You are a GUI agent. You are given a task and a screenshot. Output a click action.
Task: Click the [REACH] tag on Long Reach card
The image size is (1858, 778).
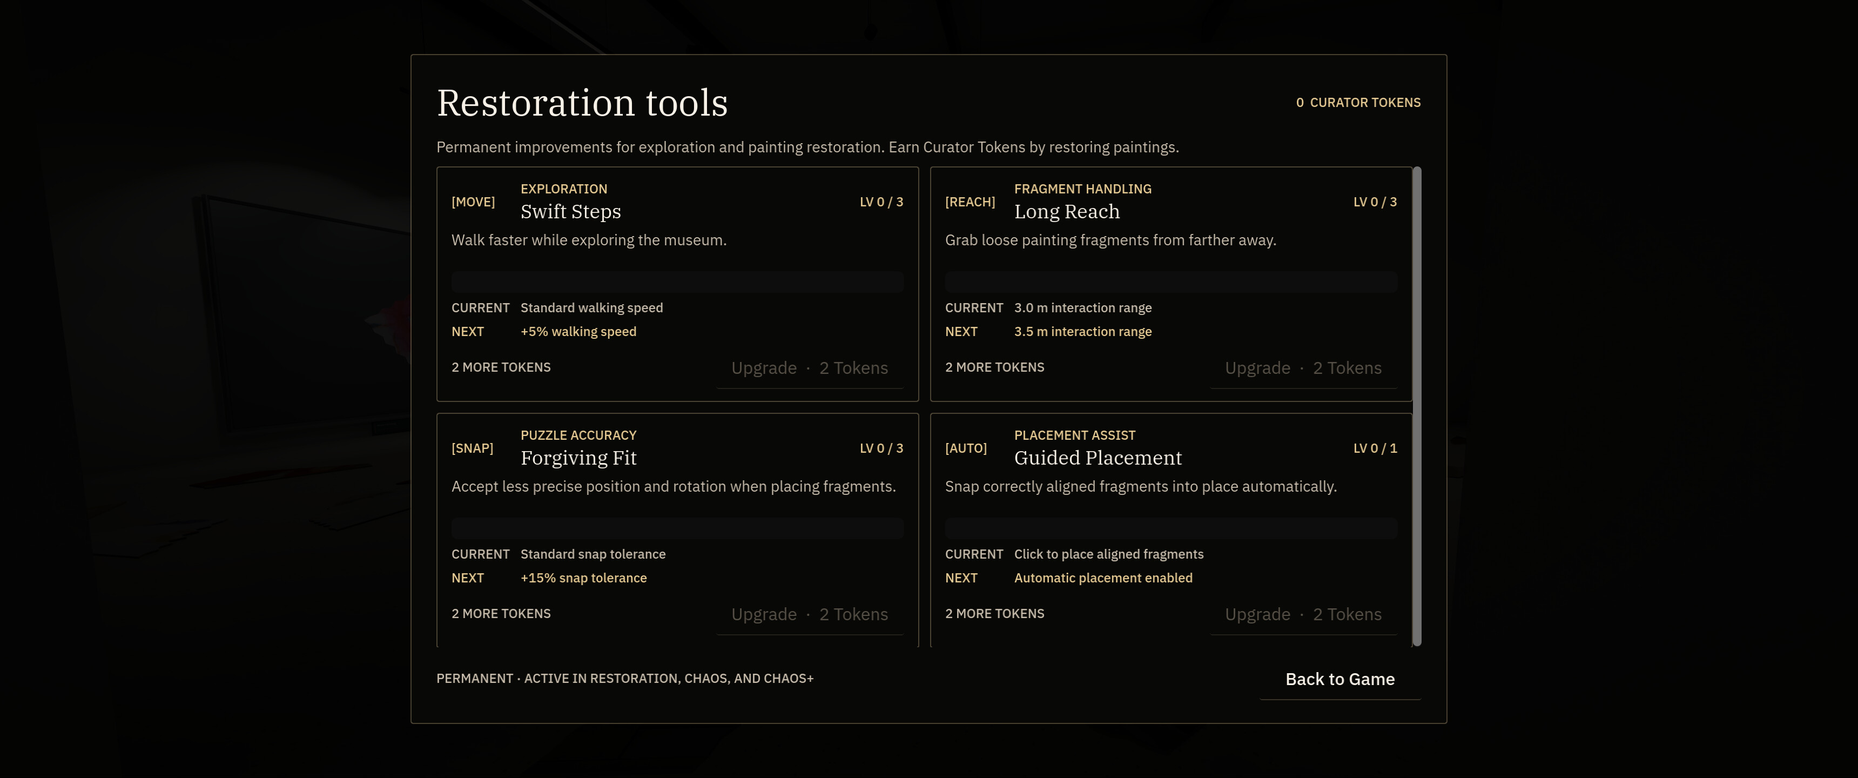pyautogui.click(x=970, y=202)
